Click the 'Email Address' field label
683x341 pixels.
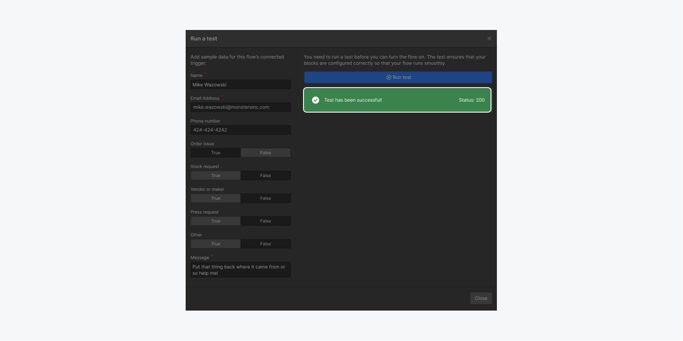click(x=205, y=98)
